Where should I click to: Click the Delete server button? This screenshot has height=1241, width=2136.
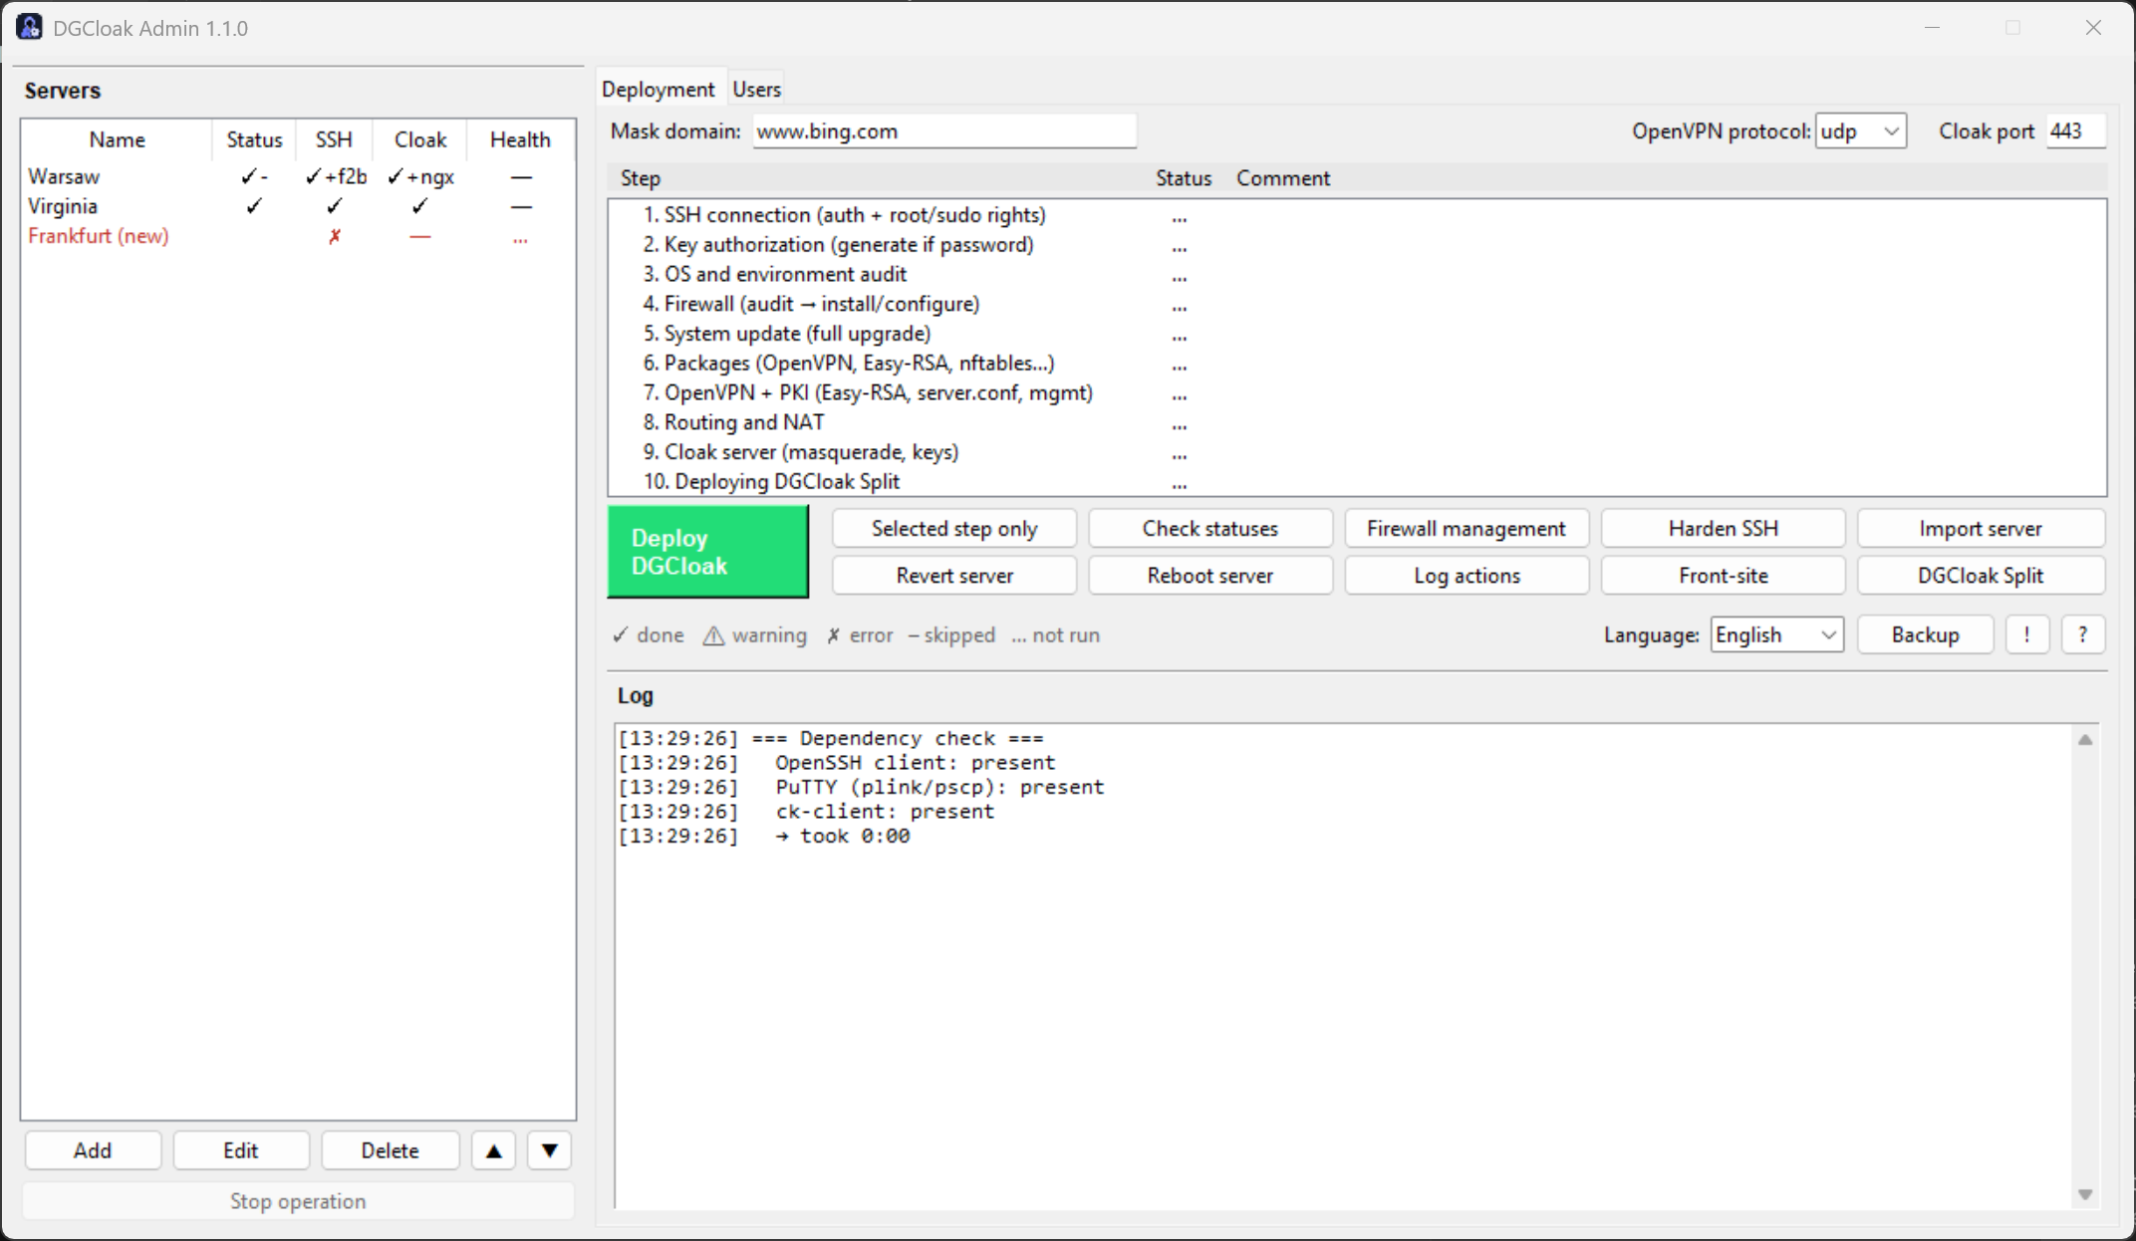(x=390, y=1150)
